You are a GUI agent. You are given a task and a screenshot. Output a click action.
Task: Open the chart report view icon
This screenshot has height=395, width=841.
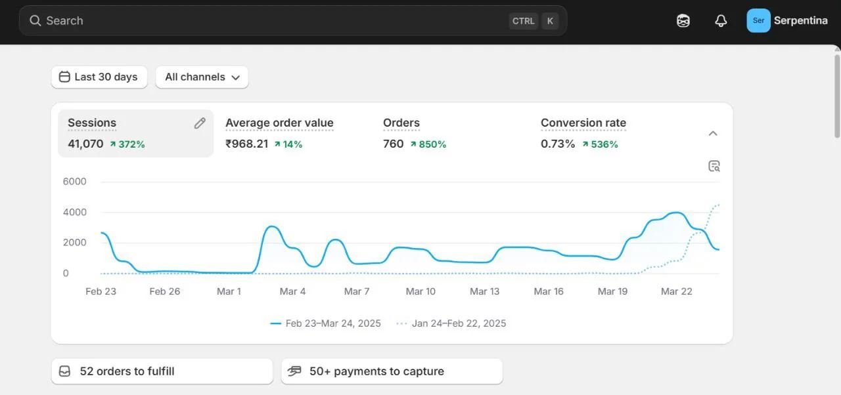click(x=714, y=166)
